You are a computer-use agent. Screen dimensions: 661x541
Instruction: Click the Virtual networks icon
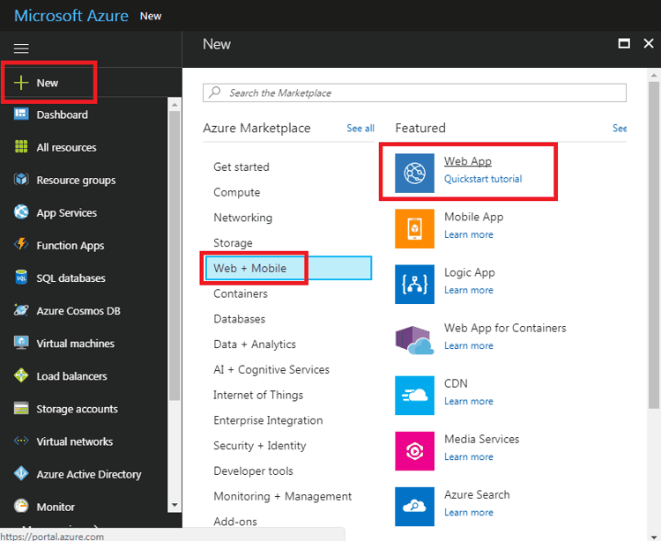21,441
